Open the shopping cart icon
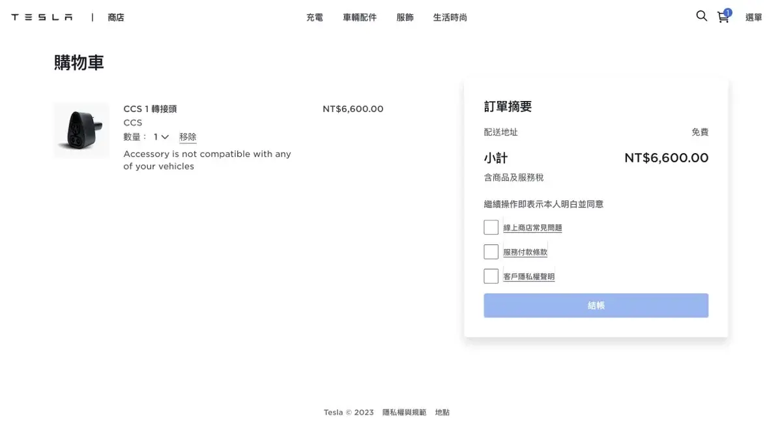782x440 pixels. 723,17
